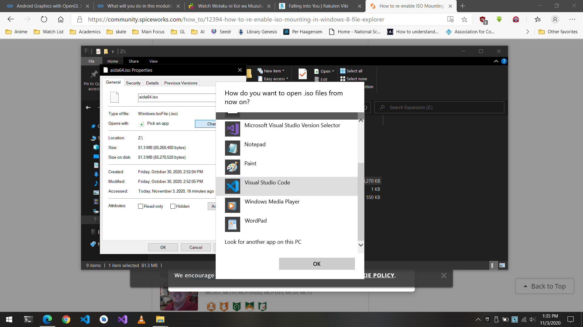The height and width of the screenshot is (327, 583).
Task: Open the browser profile icon
Action: [555, 19]
